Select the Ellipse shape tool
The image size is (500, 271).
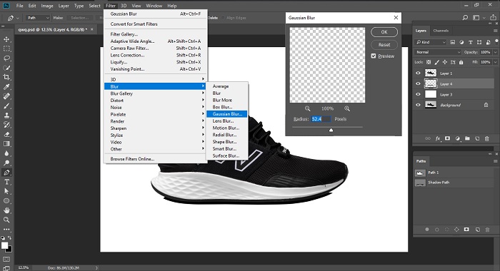(6, 201)
